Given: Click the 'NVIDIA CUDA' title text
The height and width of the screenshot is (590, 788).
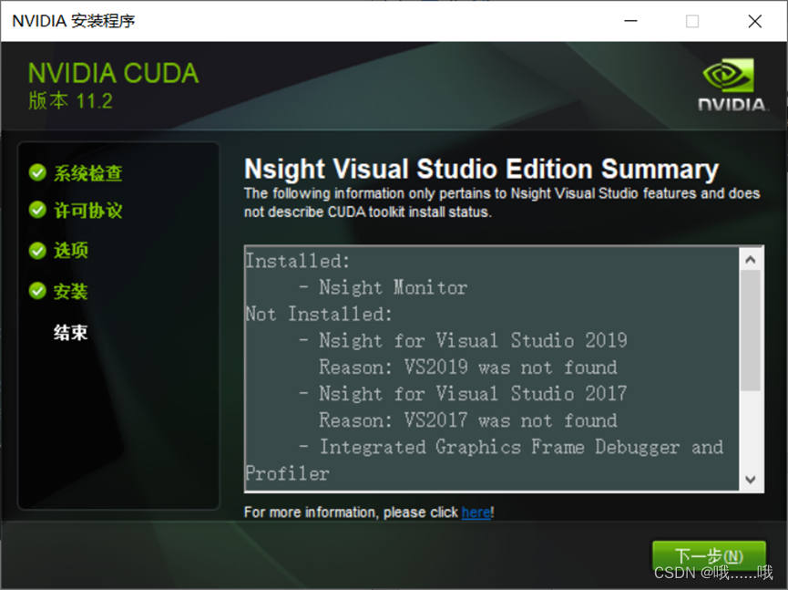Looking at the screenshot, I should tap(114, 74).
